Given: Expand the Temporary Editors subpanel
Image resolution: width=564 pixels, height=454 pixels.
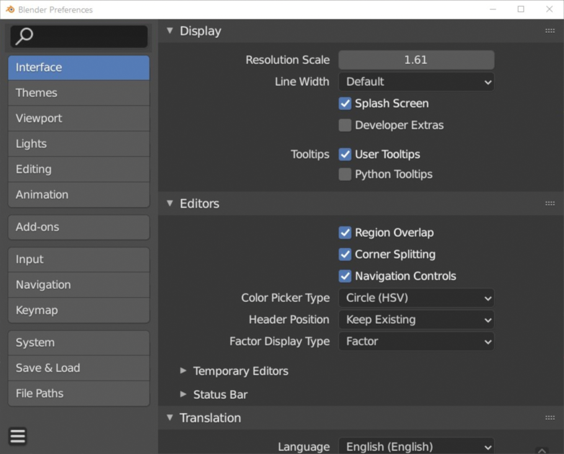Looking at the screenshot, I should point(183,371).
